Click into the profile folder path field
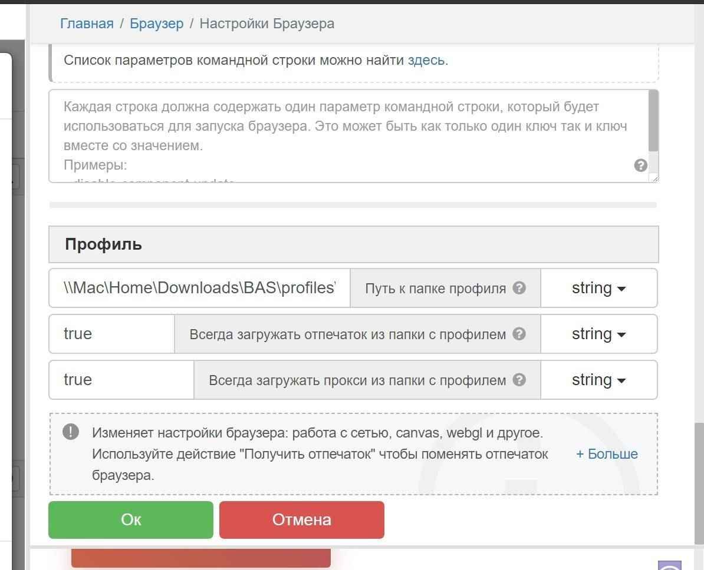704x570 pixels. (199, 288)
